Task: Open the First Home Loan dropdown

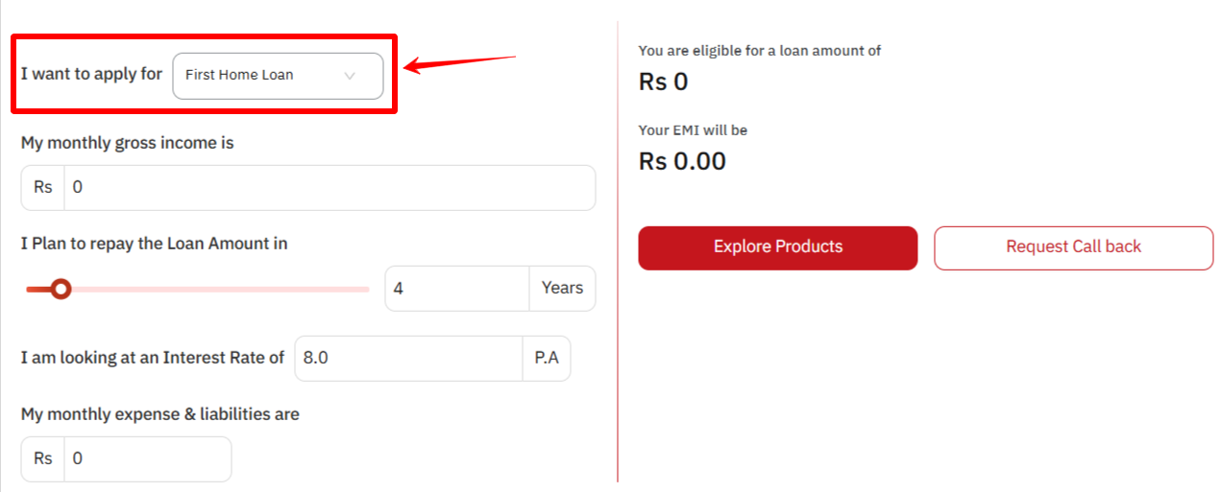Action: pos(277,76)
